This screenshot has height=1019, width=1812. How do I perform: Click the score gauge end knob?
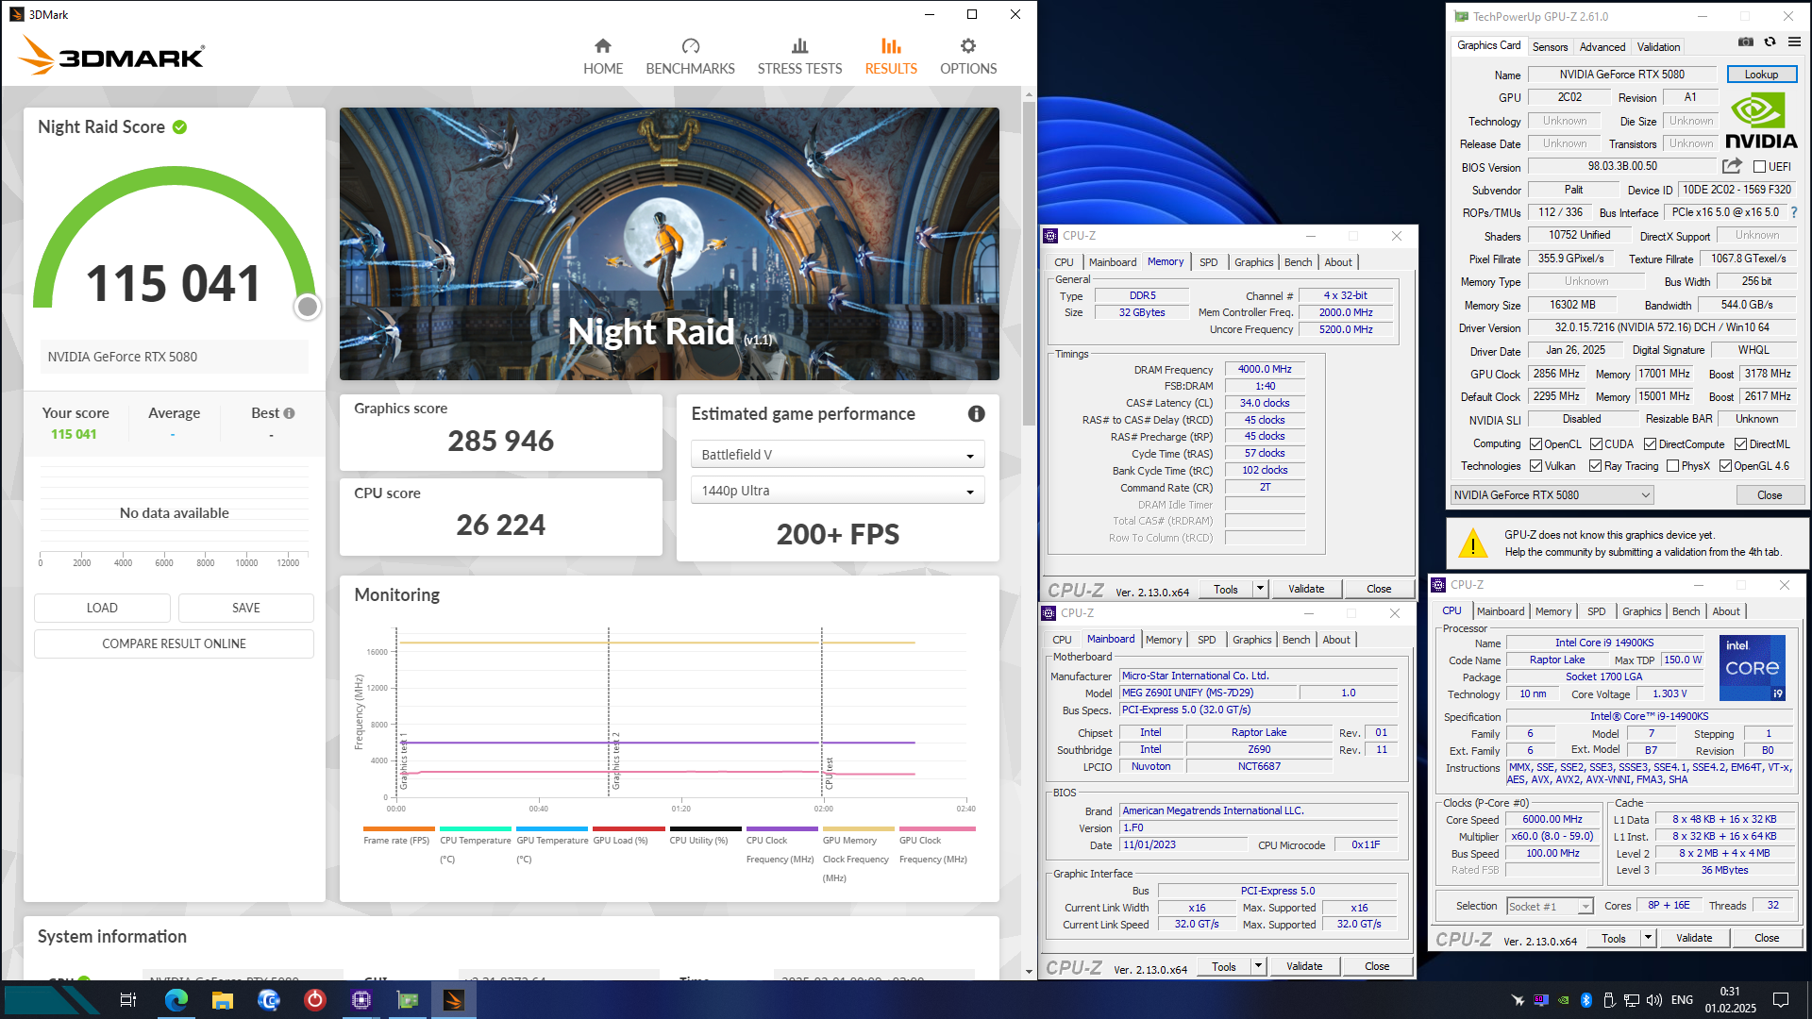[308, 307]
